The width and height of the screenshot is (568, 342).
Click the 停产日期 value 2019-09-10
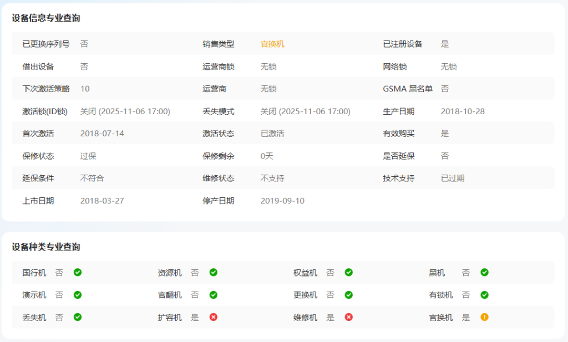(x=282, y=201)
